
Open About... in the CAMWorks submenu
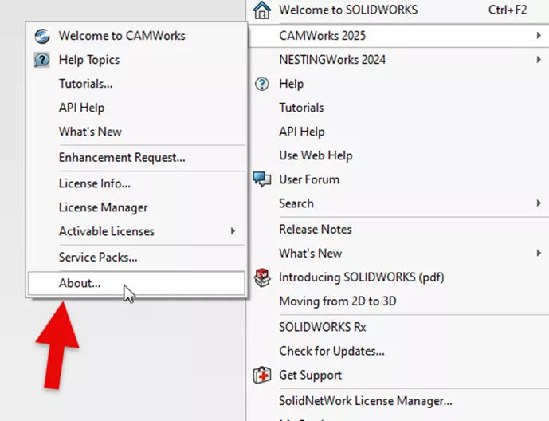pyautogui.click(x=136, y=283)
